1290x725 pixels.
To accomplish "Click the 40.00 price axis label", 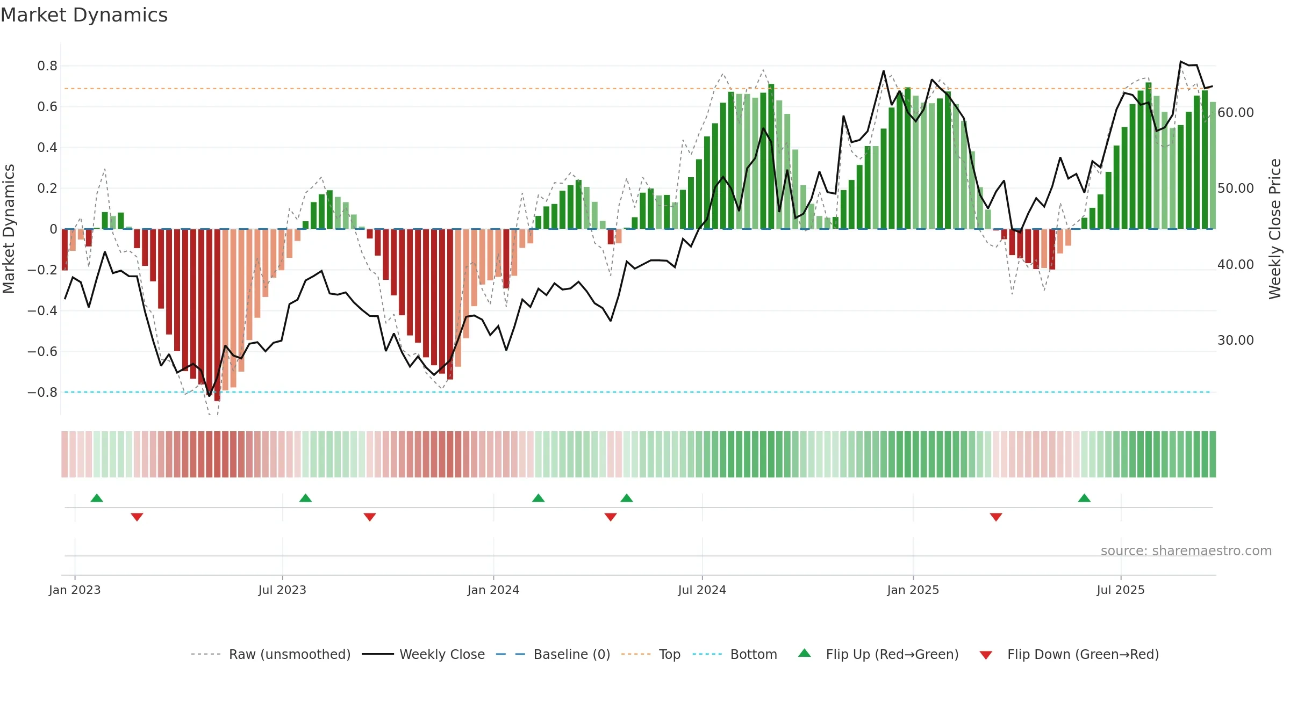I will (x=1236, y=265).
